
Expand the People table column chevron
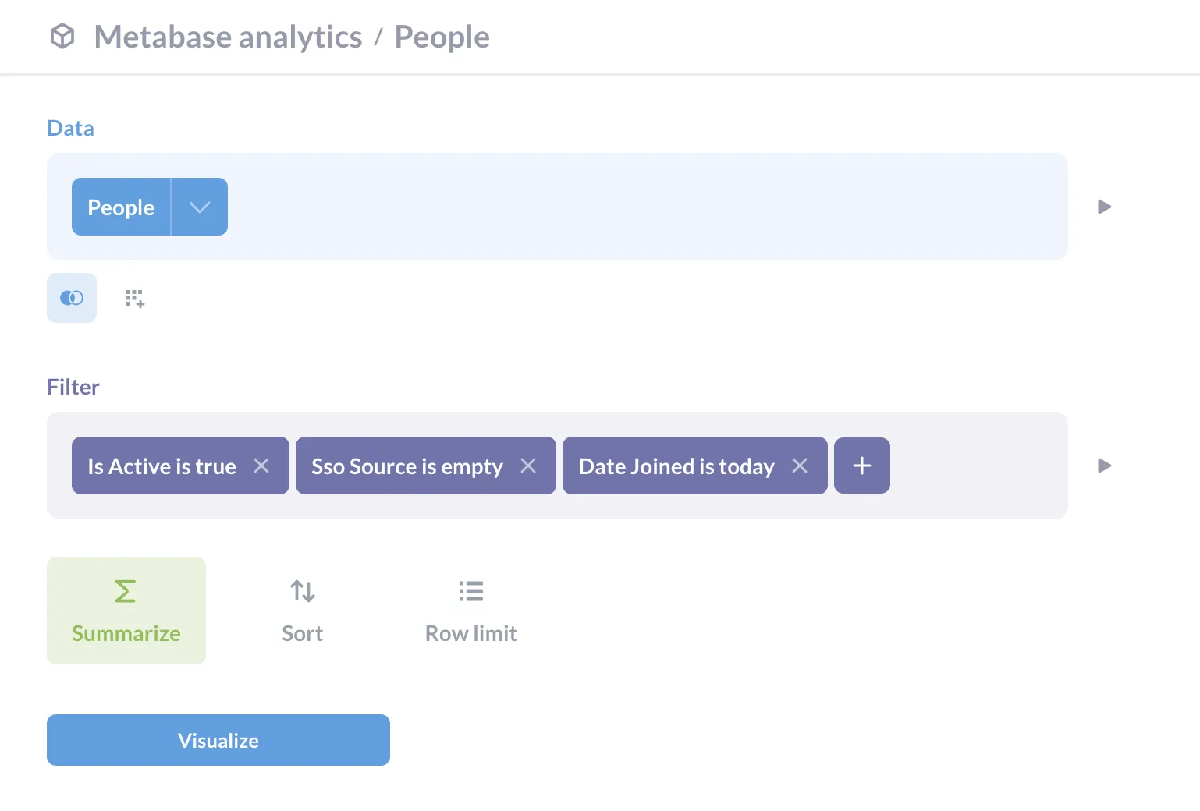pos(200,207)
